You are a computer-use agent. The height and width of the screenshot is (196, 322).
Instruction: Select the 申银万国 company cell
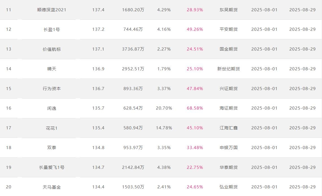click(x=229, y=148)
